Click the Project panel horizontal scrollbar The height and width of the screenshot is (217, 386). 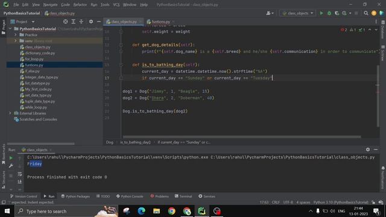41,143
